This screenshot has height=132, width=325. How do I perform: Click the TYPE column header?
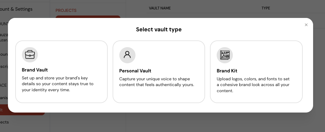coord(266,8)
